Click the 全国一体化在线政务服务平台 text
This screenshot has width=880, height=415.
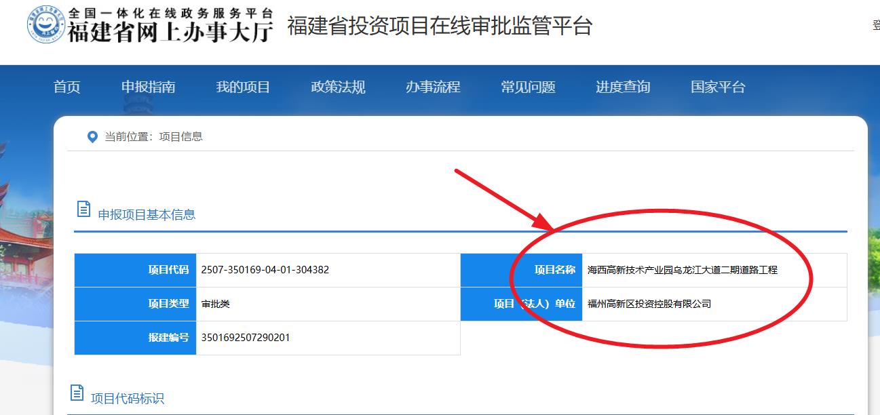click(170, 13)
